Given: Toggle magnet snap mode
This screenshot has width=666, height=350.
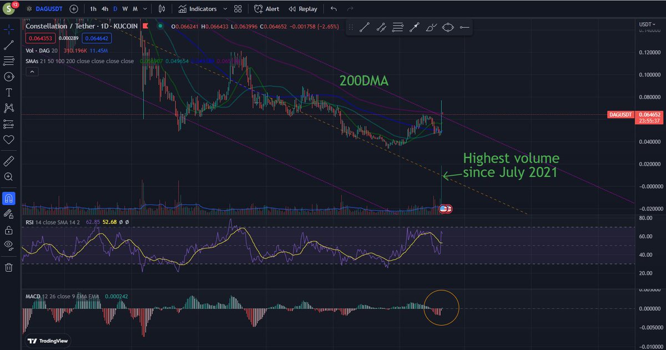Looking at the screenshot, I should point(8,198).
